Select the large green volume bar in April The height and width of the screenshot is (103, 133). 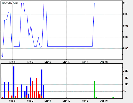click(94, 89)
